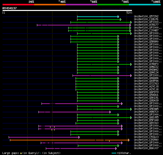Select the UniRef100_Q9NZZ2 label

click(146, 67)
